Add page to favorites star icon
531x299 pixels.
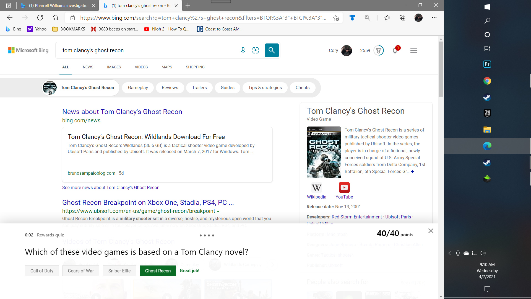click(336, 18)
